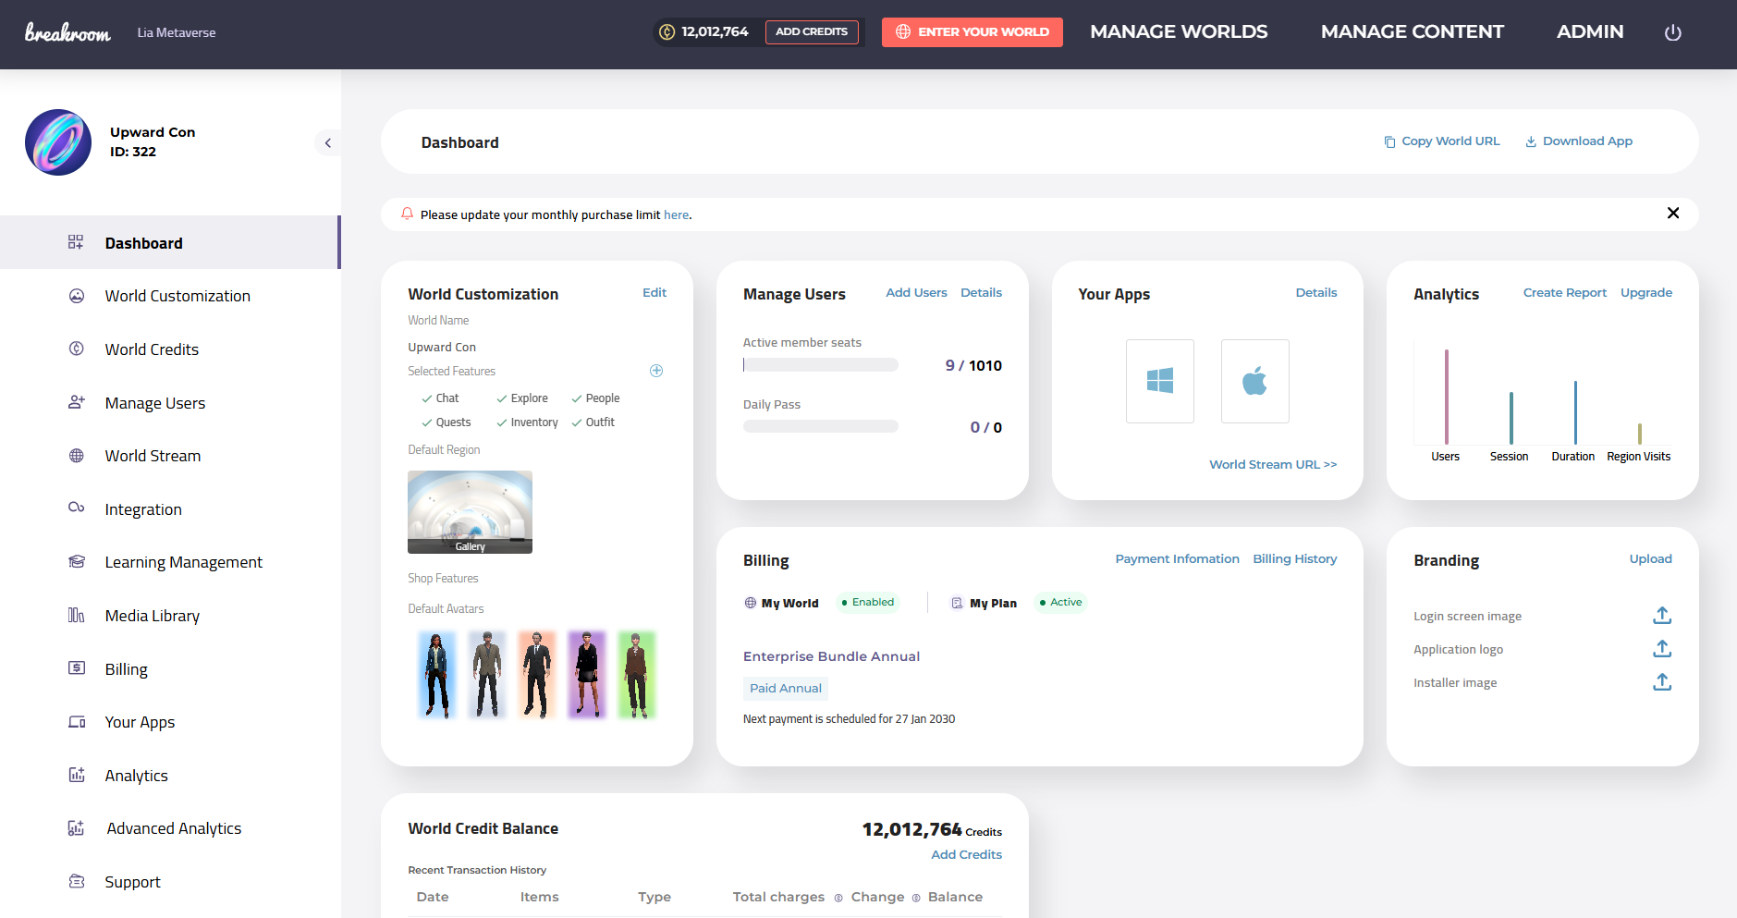Click the Billing sidebar icon
Image resolution: width=1737 pixels, height=918 pixels.
[77, 667]
